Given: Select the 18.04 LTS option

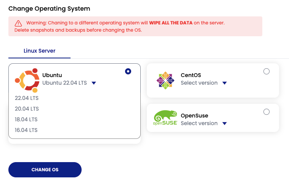Looking at the screenshot, I should point(27,119).
